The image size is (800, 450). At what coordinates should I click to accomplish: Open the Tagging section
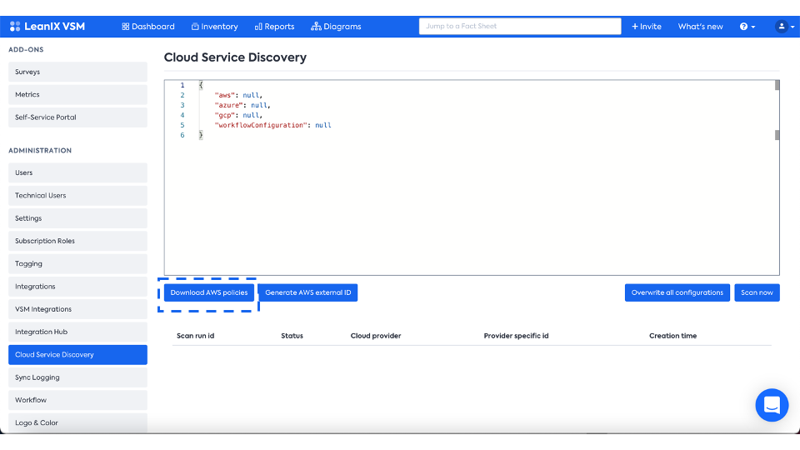click(77, 264)
